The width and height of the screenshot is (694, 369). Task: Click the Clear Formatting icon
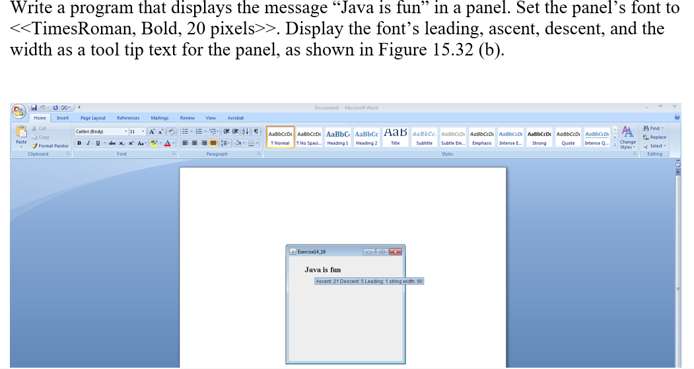click(x=171, y=132)
